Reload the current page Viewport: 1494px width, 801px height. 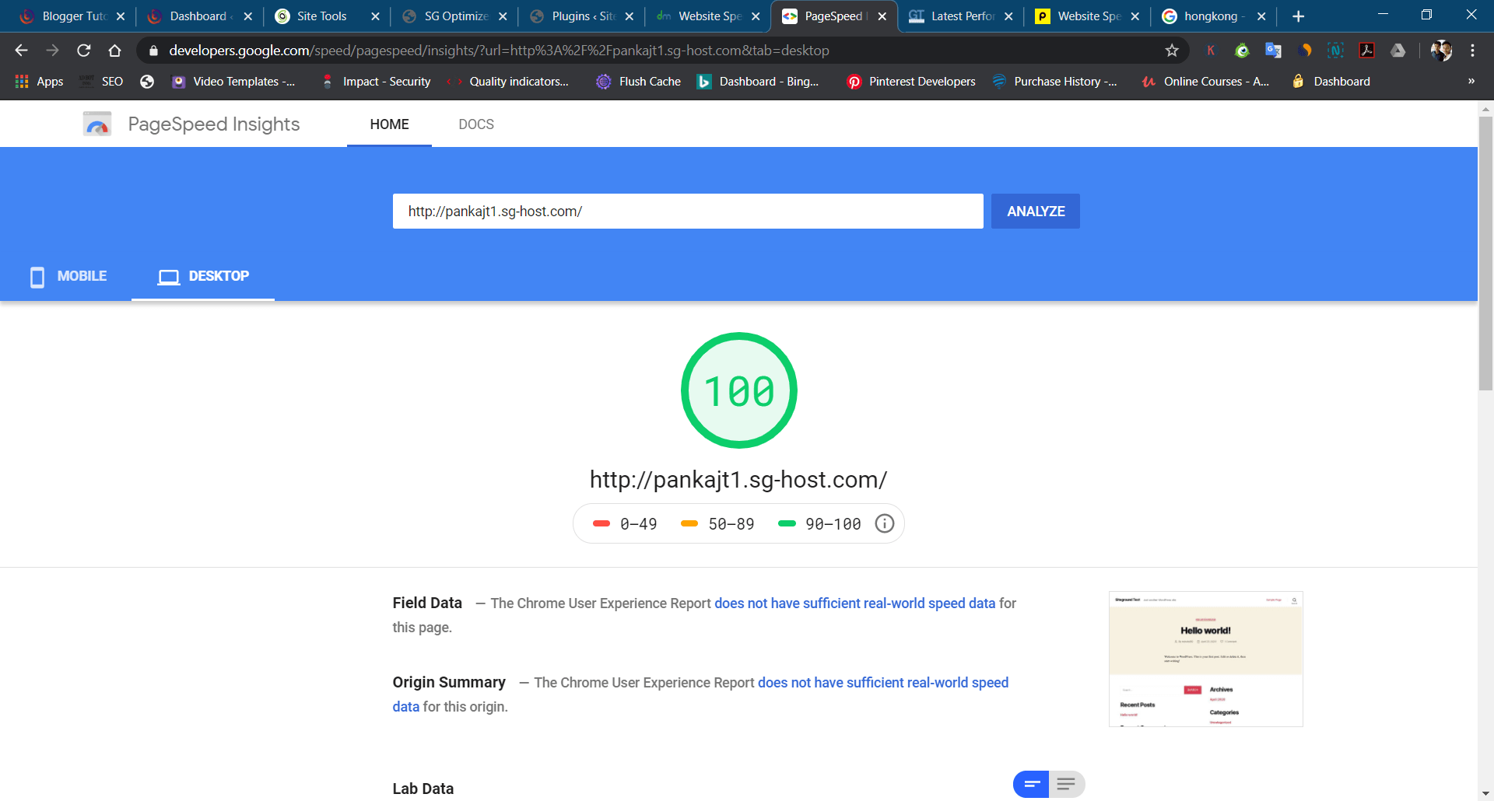[83, 51]
